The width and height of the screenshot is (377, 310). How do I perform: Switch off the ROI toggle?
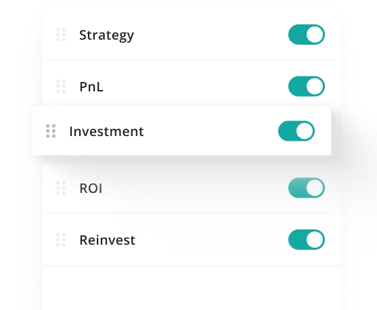pos(307,188)
